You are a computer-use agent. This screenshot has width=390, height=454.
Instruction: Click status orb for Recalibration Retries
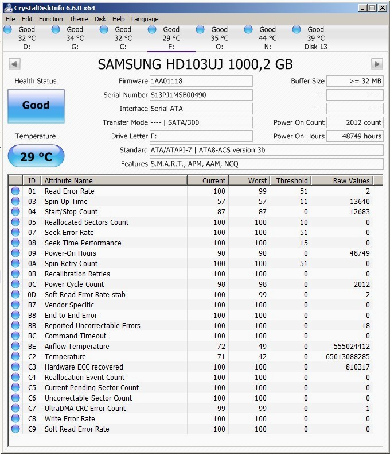pos(15,274)
